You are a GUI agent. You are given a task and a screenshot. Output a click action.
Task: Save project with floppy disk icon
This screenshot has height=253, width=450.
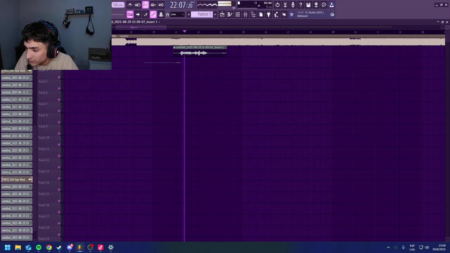(308, 5)
